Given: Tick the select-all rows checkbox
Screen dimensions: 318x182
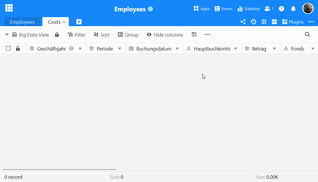Looking at the screenshot, I should pyautogui.click(x=8, y=48).
